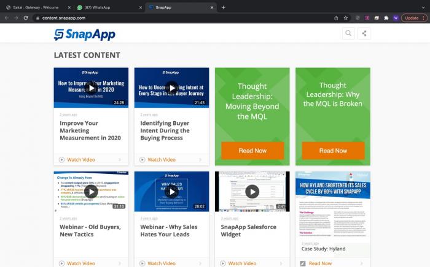The width and height of the screenshot is (430, 267).
Task: Play the Why Sales Hates Your Leads video
Action: (171, 192)
